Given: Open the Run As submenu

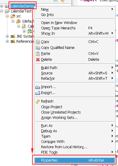Looking at the screenshot, I should click(75, 126).
